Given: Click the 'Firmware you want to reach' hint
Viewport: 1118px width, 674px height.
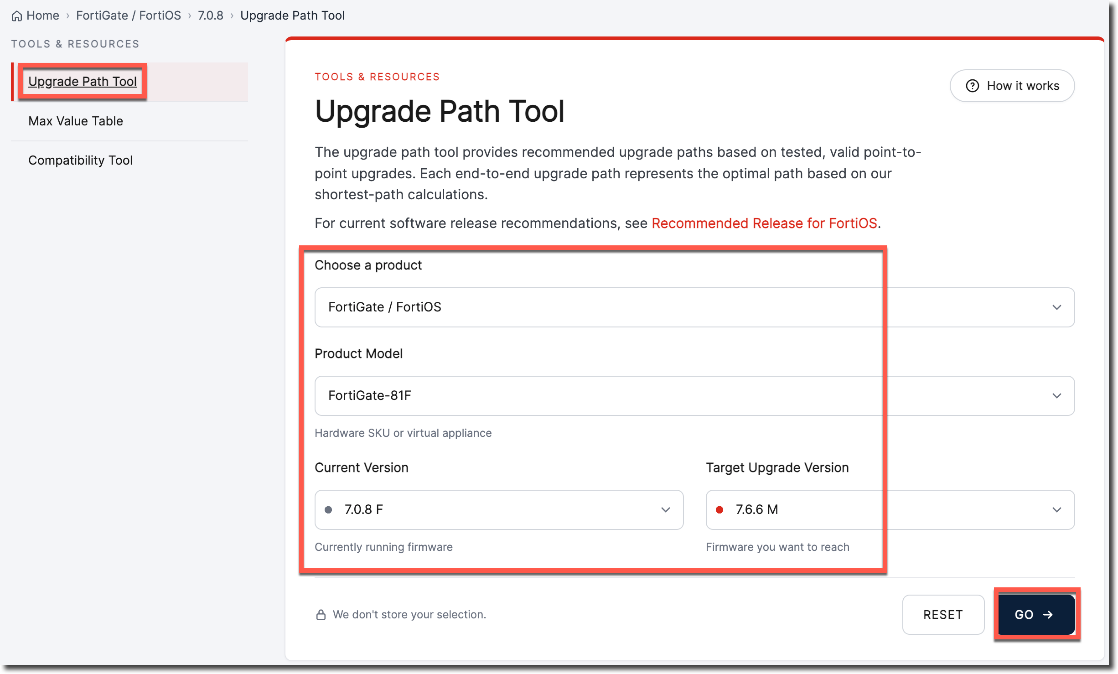Looking at the screenshot, I should 777,547.
